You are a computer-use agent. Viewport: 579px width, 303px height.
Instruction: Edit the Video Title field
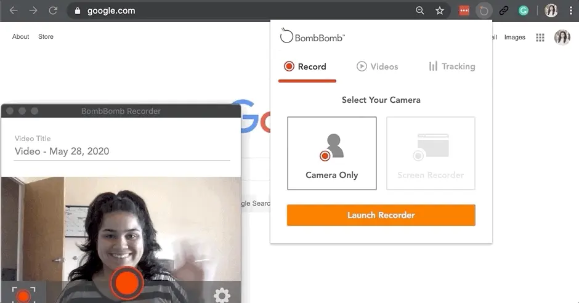point(122,151)
